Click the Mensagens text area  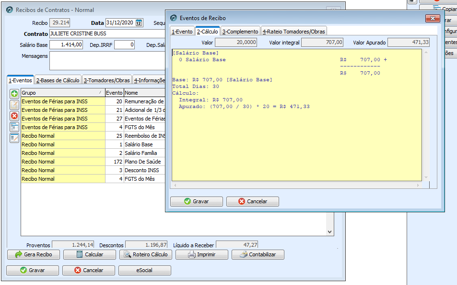click(x=107, y=61)
